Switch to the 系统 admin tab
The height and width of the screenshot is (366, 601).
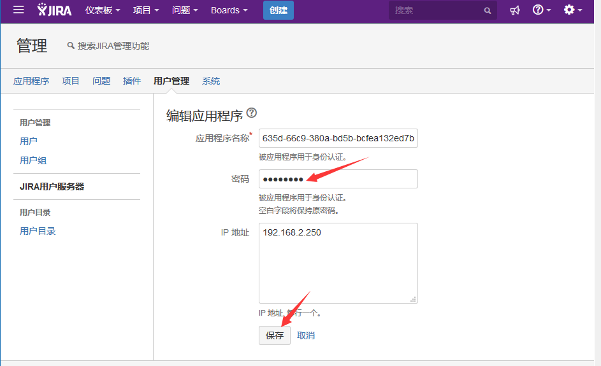point(211,81)
